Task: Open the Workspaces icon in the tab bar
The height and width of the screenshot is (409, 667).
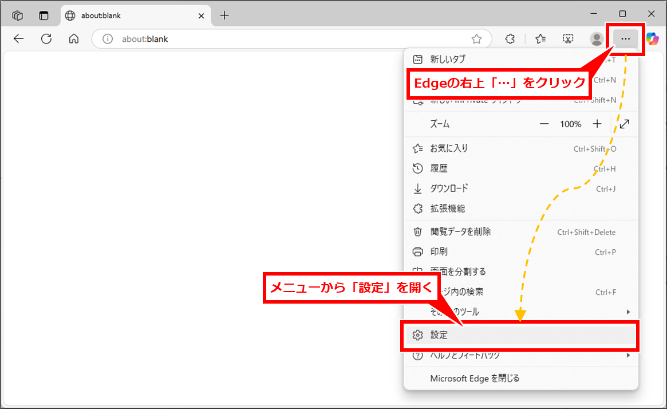Action: click(17, 15)
